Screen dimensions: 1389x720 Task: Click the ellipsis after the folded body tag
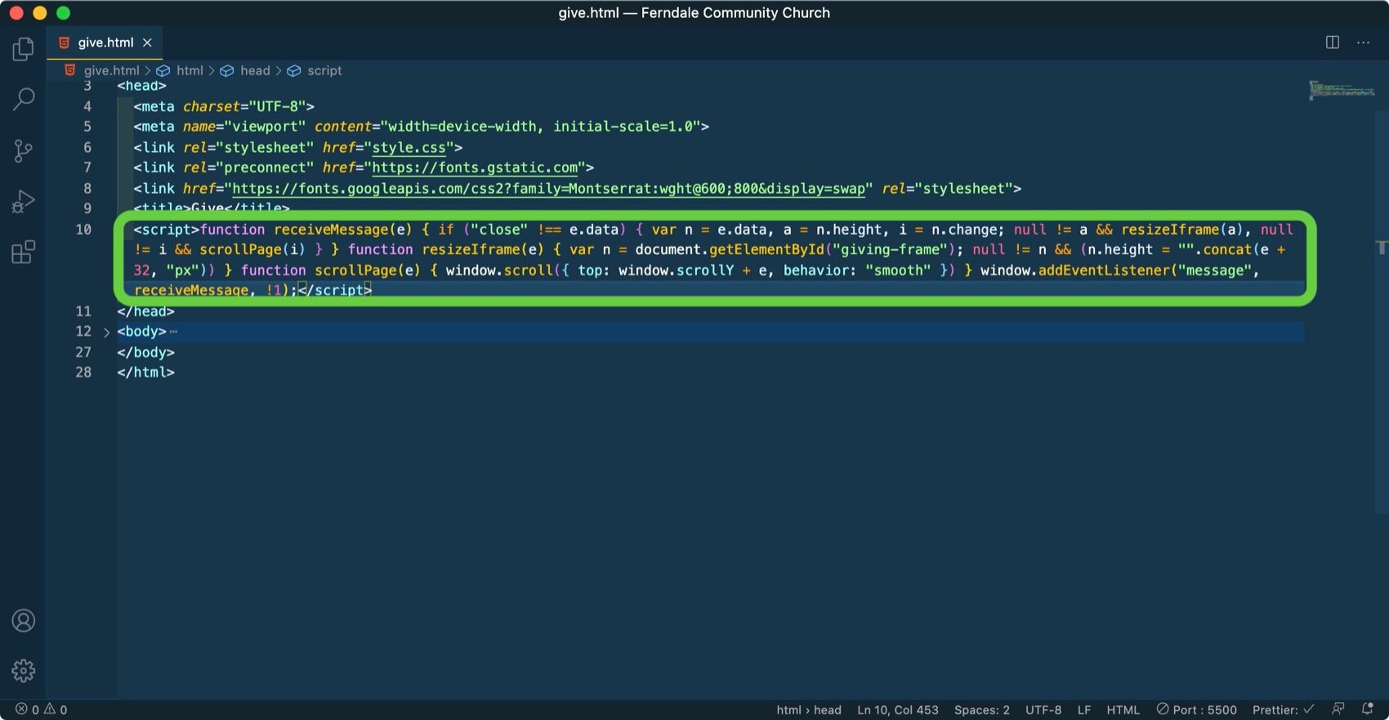coord(173,332)
